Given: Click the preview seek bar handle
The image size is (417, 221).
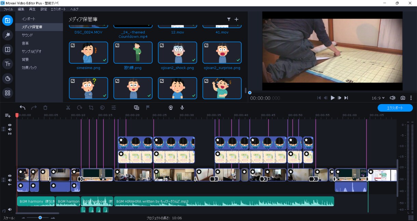Looking at the screenshot, I should click(250, 93).
